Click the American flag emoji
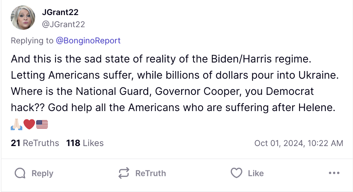 coord(42,124)
